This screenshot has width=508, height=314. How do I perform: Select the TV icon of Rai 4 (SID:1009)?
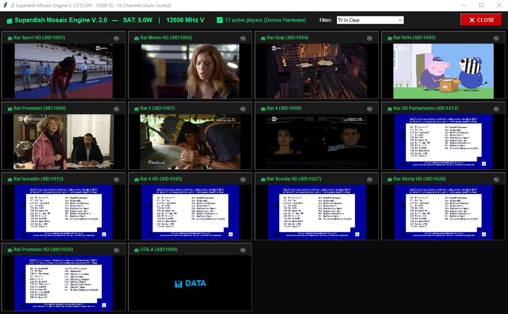(x=263, y=109)
